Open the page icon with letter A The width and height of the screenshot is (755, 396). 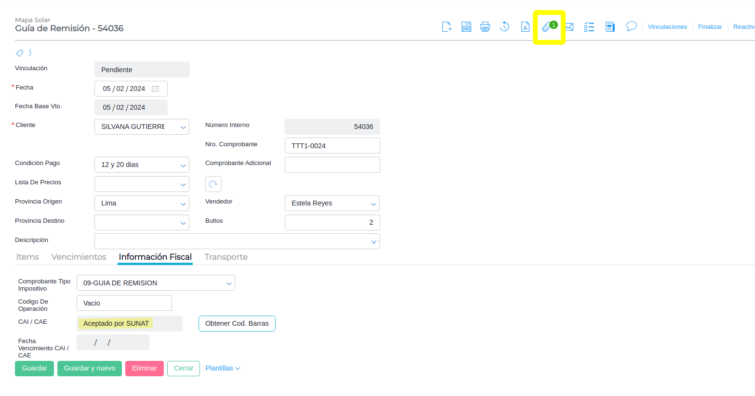click(x=525, y=27)
